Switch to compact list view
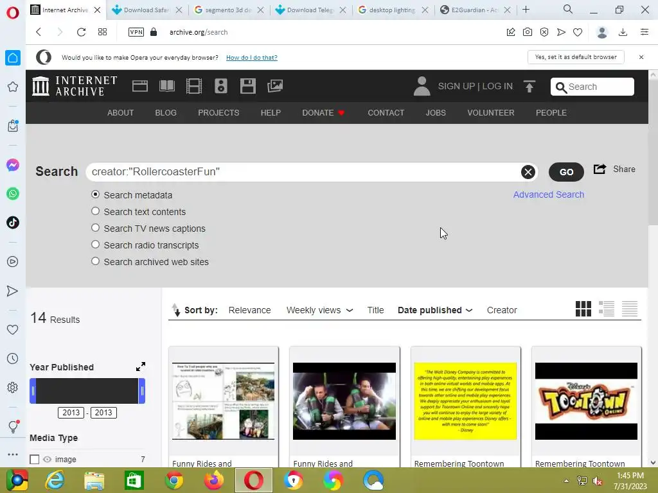Viewport: 658px width, 493px height. click(630, 309)
